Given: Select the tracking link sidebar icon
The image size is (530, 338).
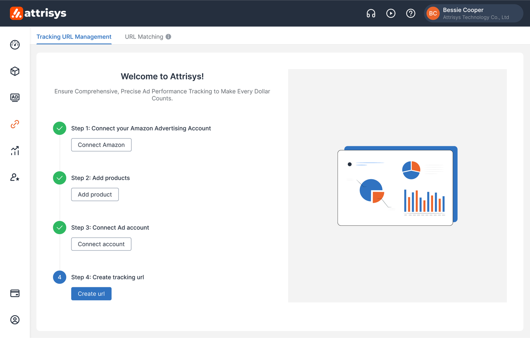Looking at the screenshot, I should pyautogui.click(x=15, y=124).
